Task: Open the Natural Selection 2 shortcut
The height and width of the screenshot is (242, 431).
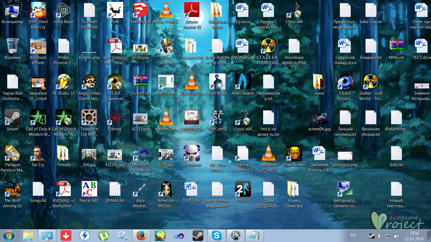Action: (x=243, y=159)
